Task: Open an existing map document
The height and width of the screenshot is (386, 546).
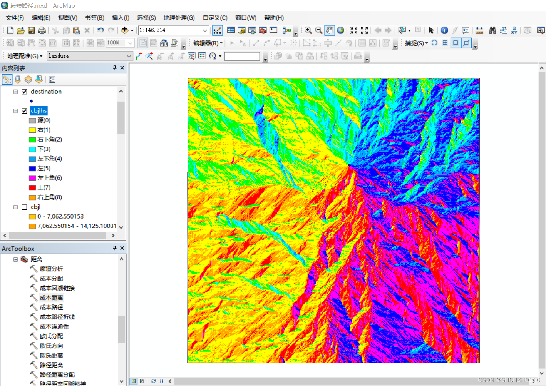Action: click(21, 30)
